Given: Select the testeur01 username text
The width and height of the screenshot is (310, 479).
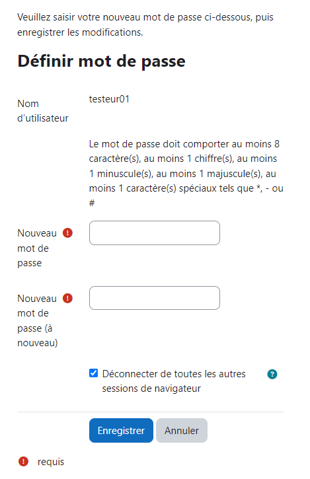Looking at the screenshot, I should click(x=109, y=99).
